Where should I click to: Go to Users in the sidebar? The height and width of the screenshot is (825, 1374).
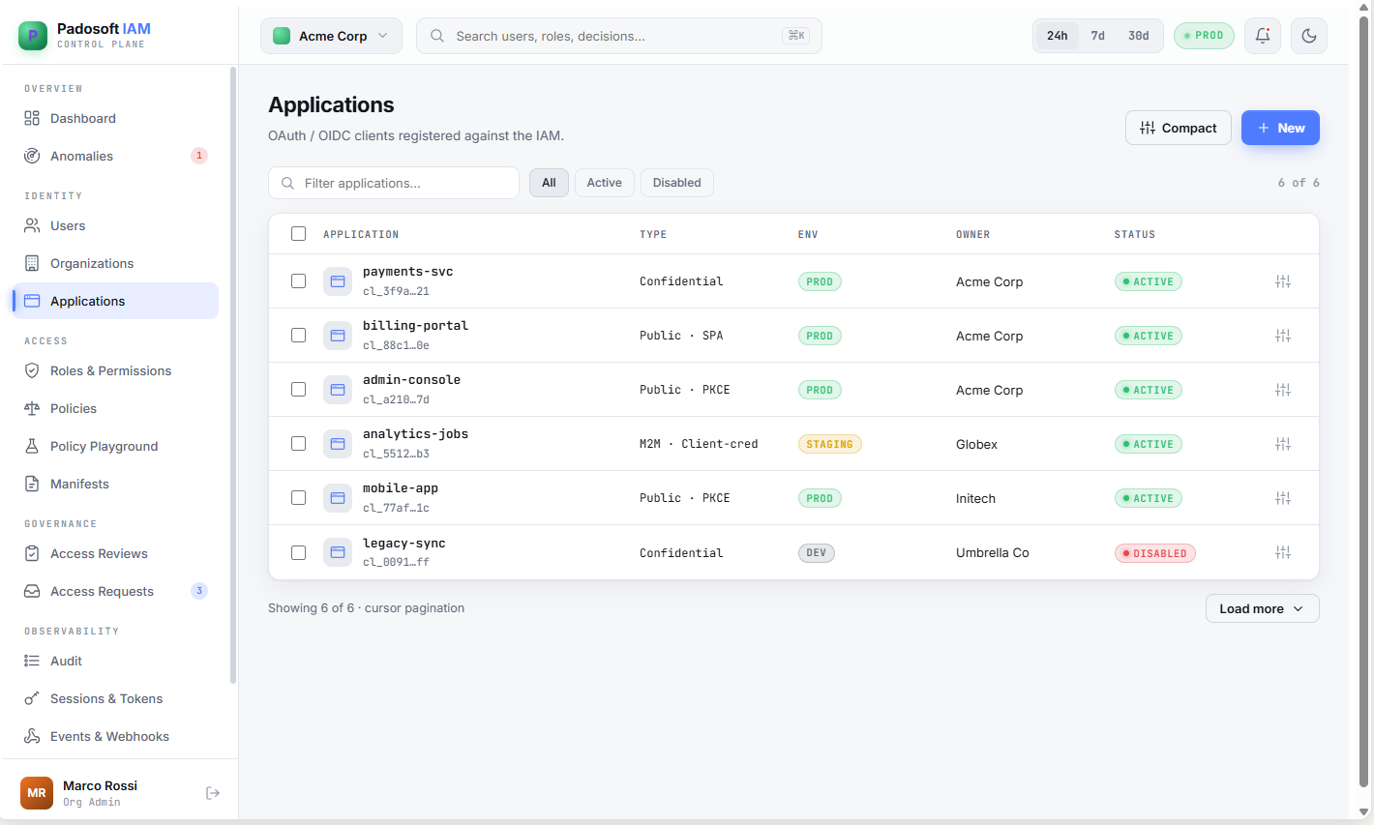115,225
